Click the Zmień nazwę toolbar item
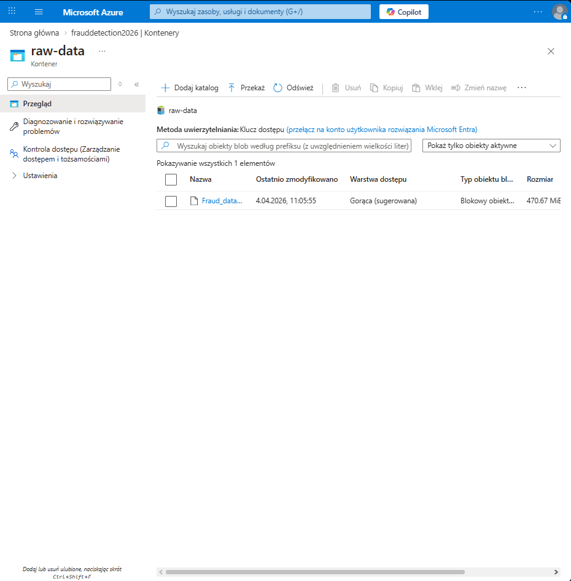Screen dimensions: 571x581 click(479, 88)
